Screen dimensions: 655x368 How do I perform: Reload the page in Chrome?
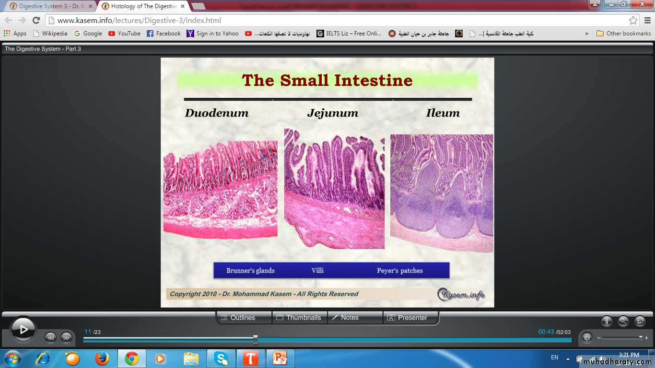[36, 20]
